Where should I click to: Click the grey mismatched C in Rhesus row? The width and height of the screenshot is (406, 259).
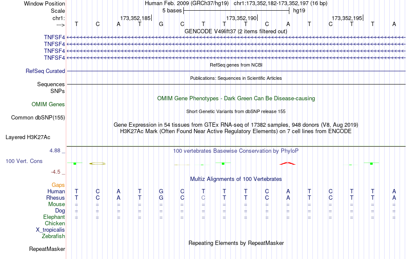click(x=203, y=198)
